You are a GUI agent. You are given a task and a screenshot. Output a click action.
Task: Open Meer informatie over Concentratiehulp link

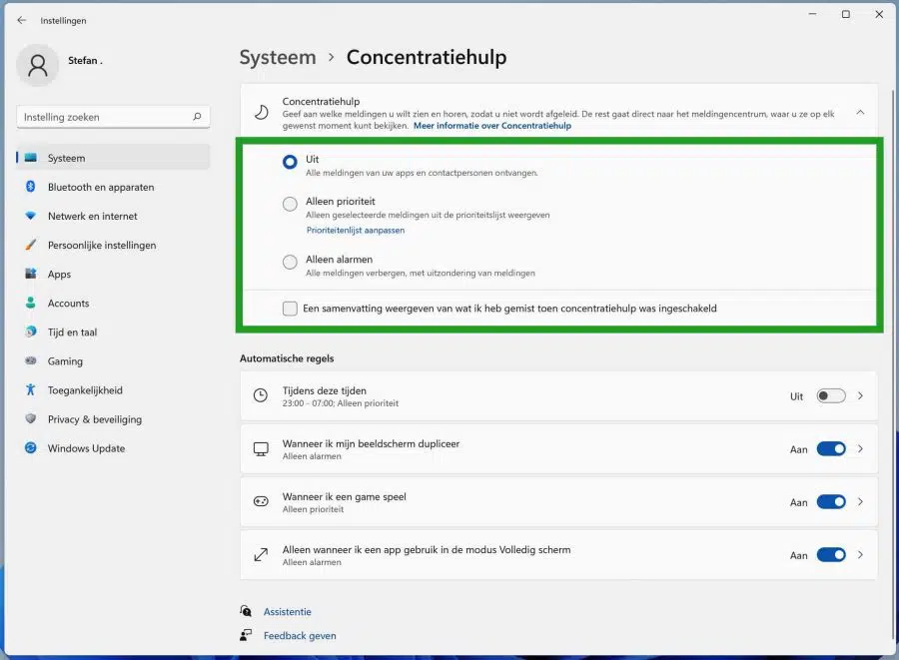[x=491, y=126]
